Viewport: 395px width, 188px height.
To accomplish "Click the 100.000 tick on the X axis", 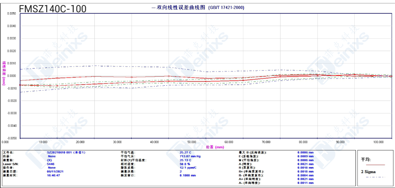I will click(378, 142).
